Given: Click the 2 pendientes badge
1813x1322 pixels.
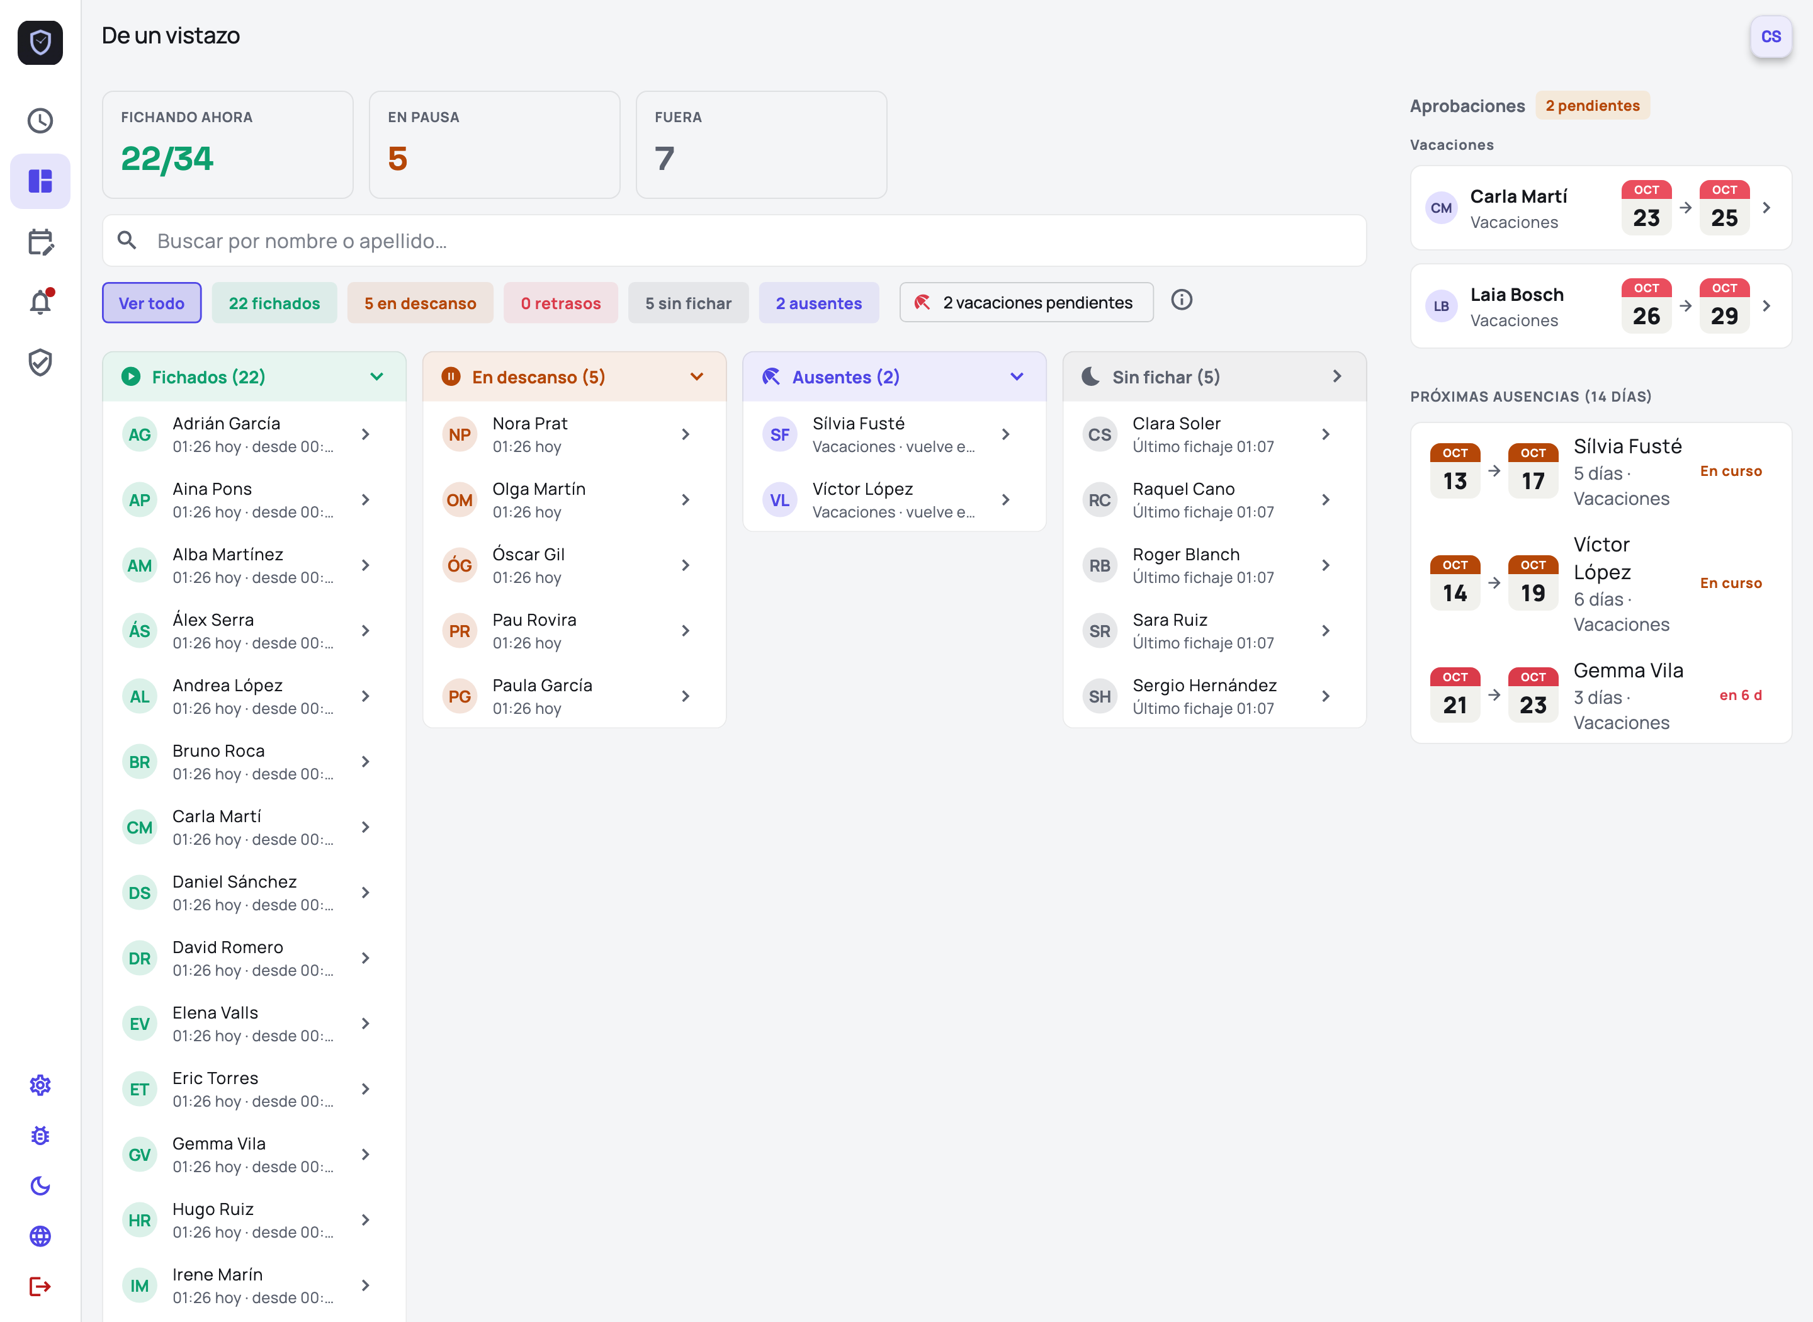Looking at the screenshot, I should tap(1592, 106).
